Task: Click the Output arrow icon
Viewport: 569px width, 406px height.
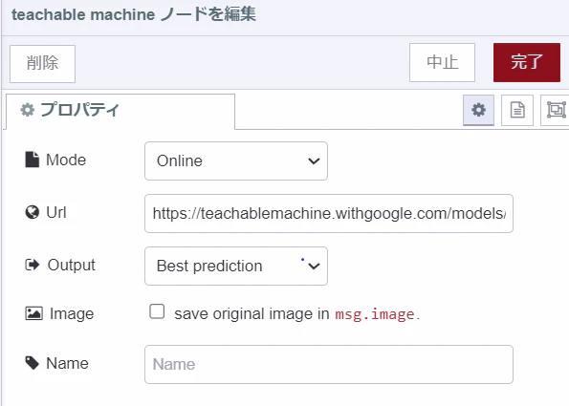Action: coord(32,265)
